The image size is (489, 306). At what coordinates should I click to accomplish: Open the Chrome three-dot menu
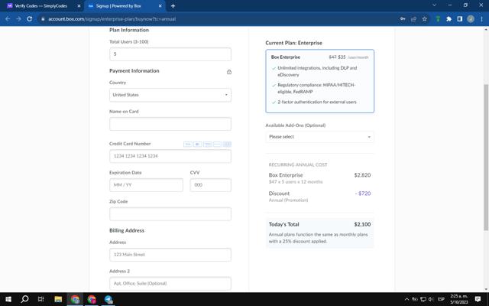(481, 19)
